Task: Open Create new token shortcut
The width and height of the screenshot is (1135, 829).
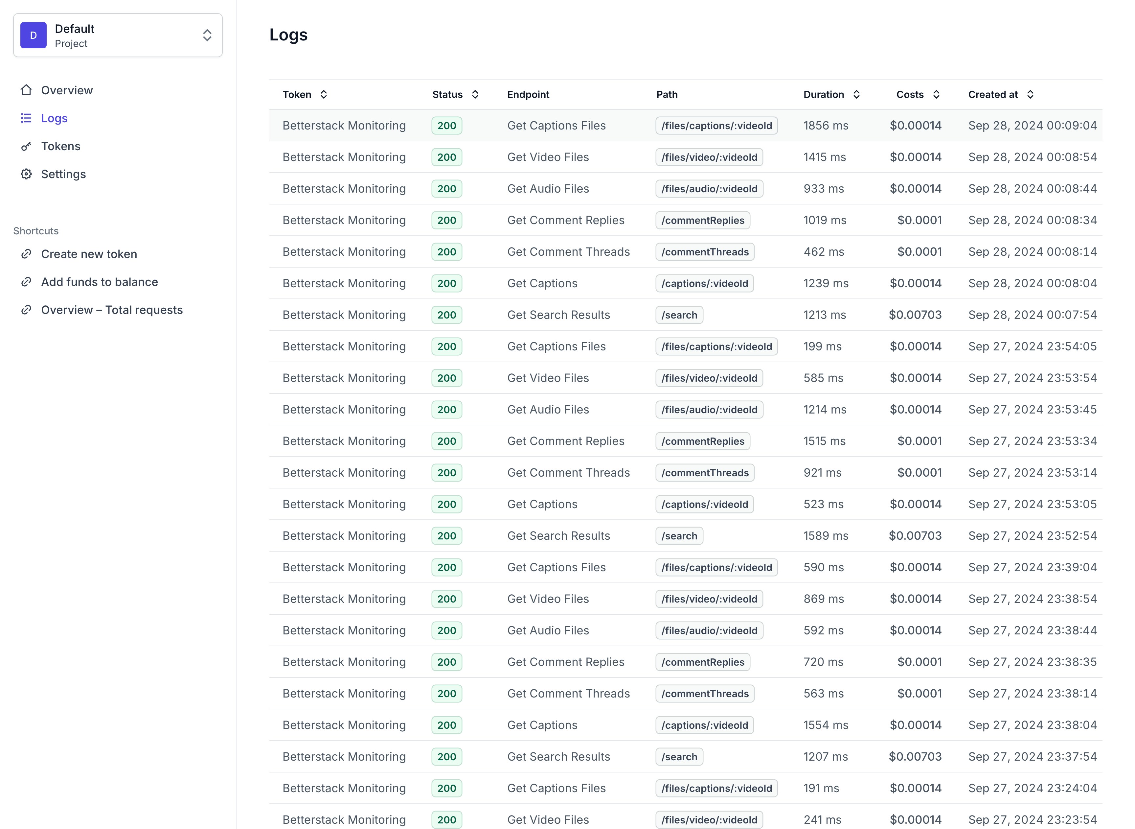Action: (89, 254)
